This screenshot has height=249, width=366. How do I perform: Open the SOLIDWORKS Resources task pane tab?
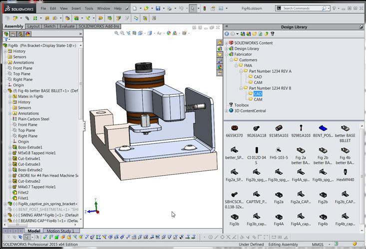220,42
